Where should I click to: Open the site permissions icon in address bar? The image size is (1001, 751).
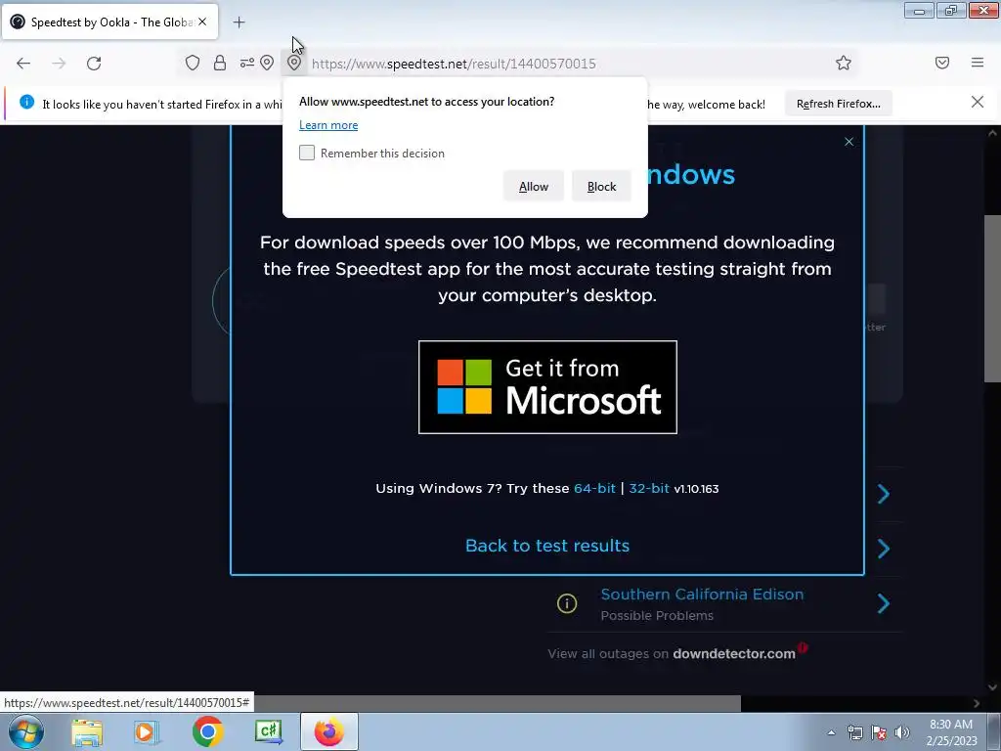tap(246, 63)
